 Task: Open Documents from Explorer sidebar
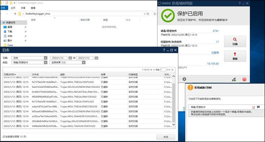(x=10, y=36)
